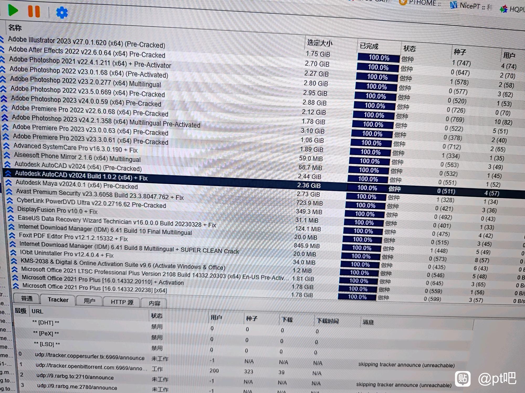Click seeding icon of Office 2021 LTSC row
This screenshot has width=525, height=393.
[x=15, y=269]
